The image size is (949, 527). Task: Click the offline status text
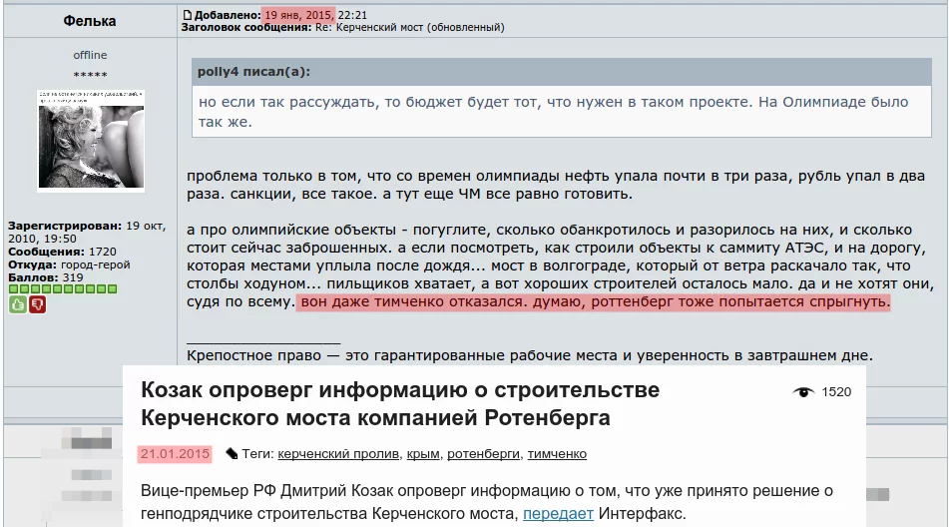90,55
